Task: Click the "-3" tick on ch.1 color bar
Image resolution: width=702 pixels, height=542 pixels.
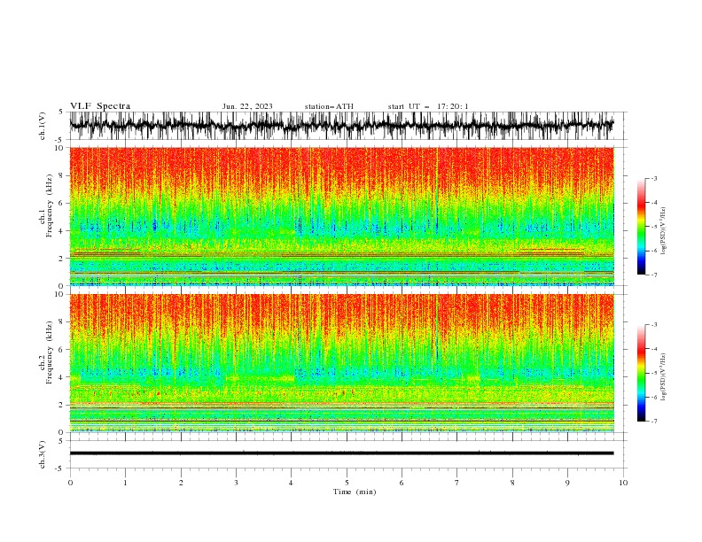Action: [654, 178]
